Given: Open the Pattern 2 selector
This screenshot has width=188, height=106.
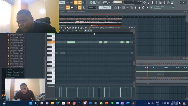Looking at the screenshot, I should [105, 8].
